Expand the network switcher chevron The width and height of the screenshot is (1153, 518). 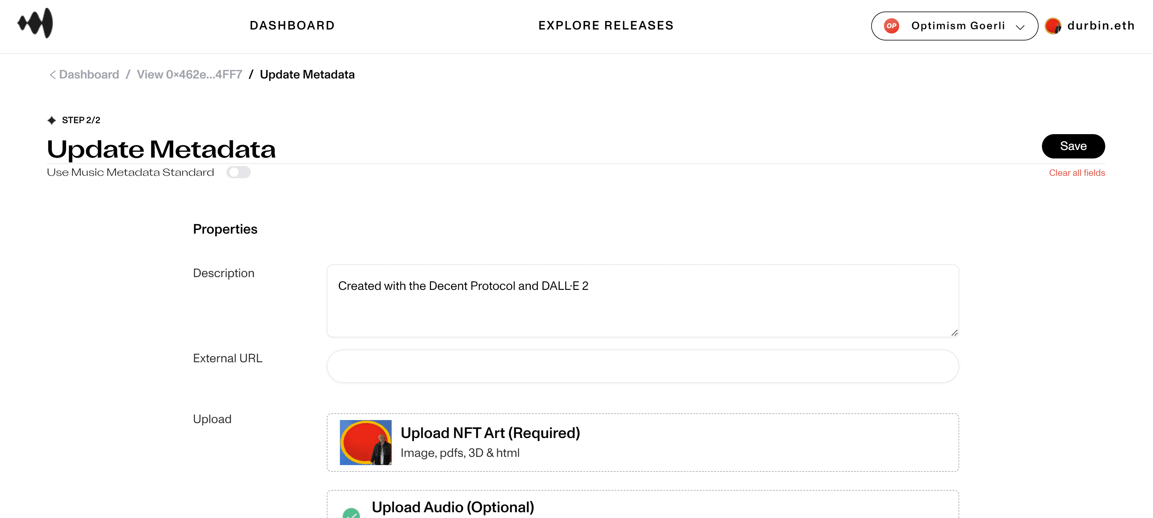pyautogui.click(x=1021, y=26)
